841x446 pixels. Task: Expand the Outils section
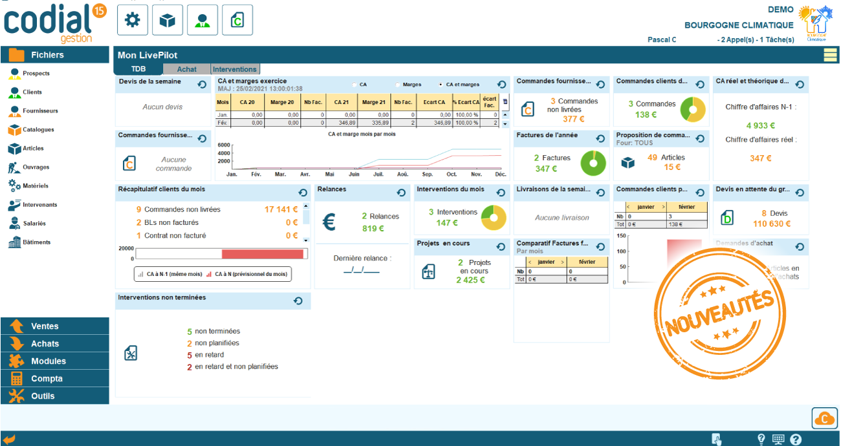55,396
